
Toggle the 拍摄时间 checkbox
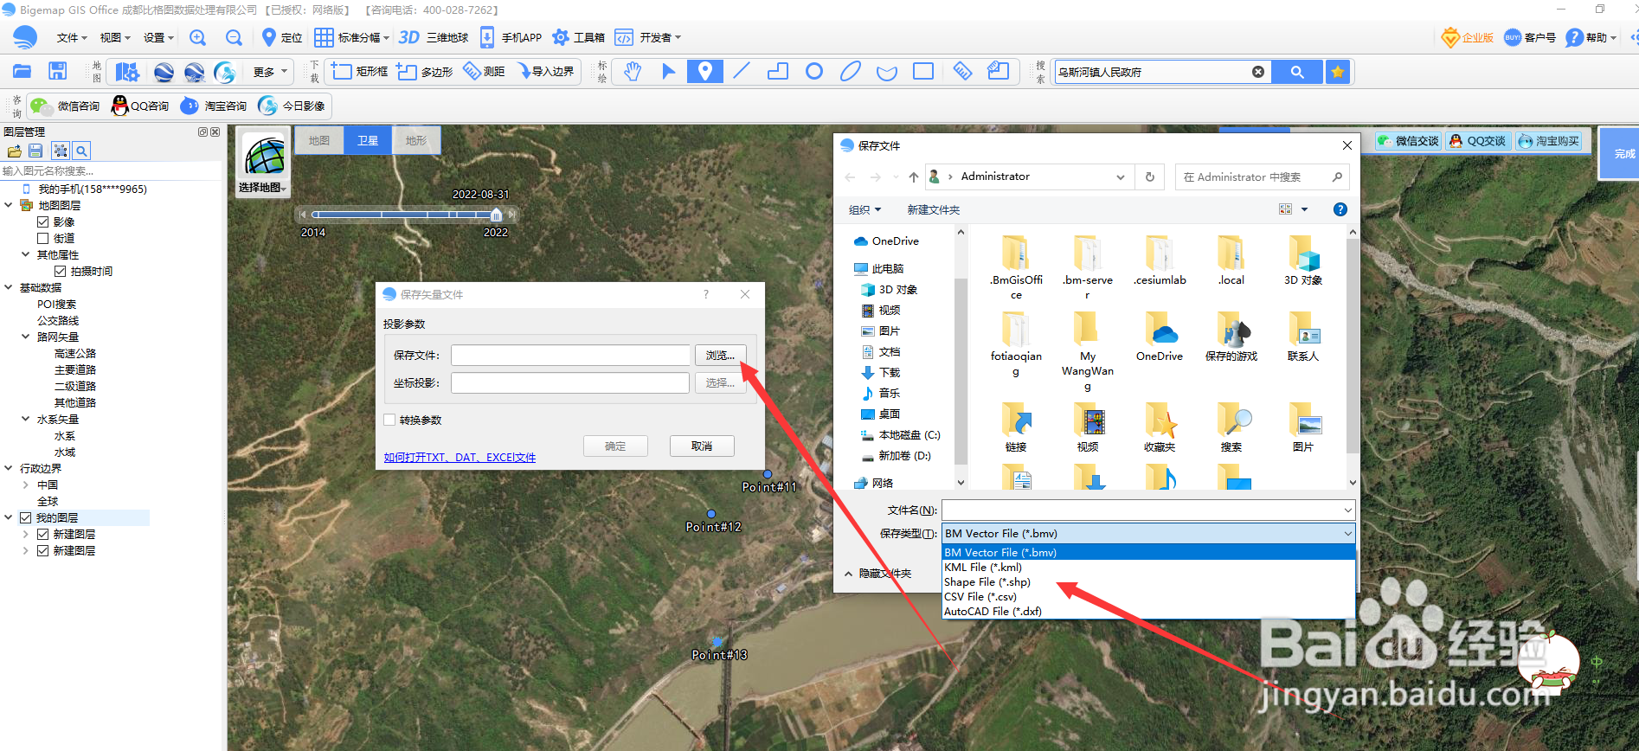click(60, 271)
